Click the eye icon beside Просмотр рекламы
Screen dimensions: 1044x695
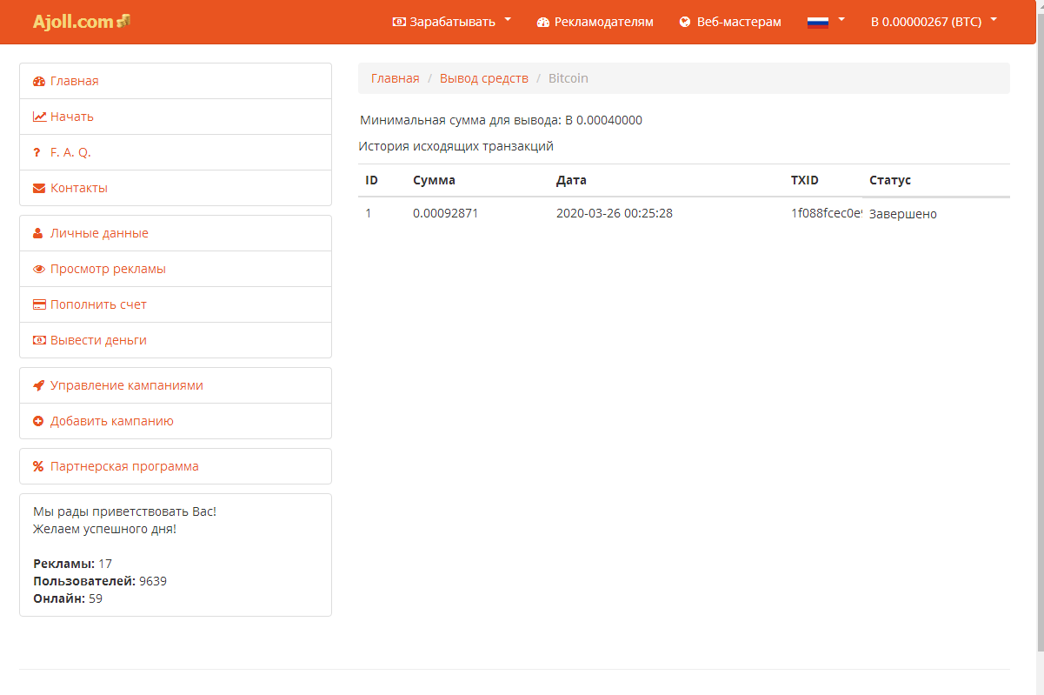(39, 269)
